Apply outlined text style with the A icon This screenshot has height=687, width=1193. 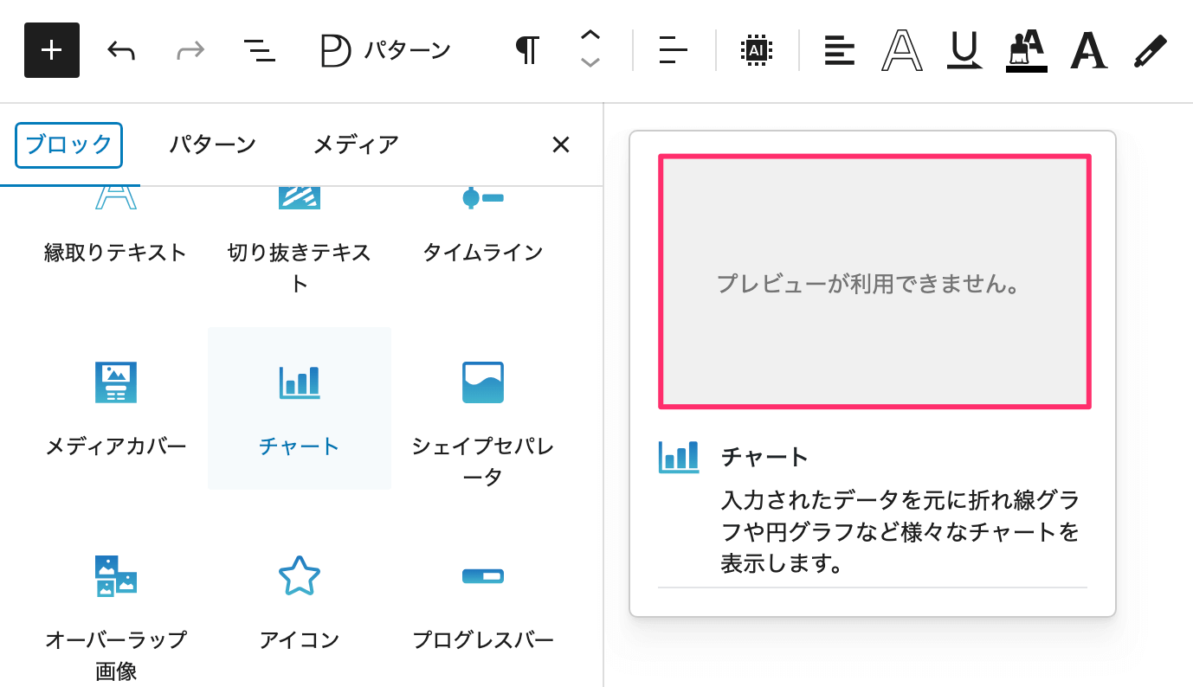(902, 51)
